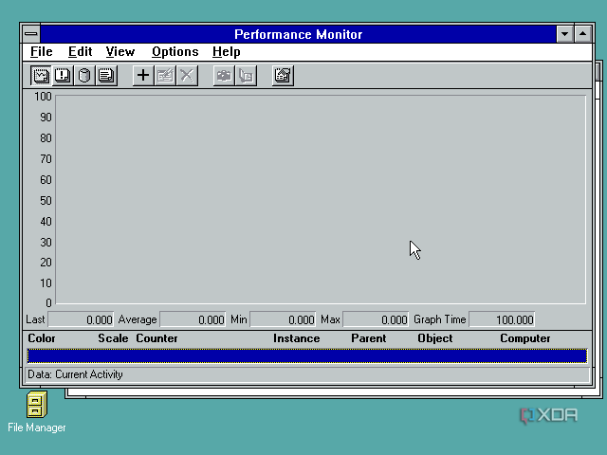The width and height of the screenshot is (607, 455).
Task: Click the Min value field
Action: click(283, 319)
